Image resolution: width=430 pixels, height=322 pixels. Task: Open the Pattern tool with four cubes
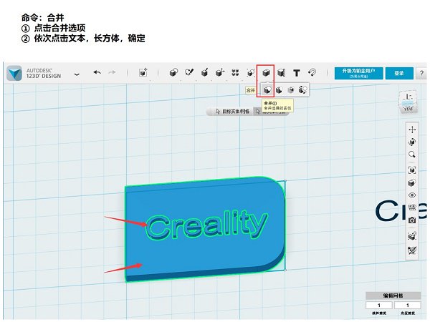235,72
